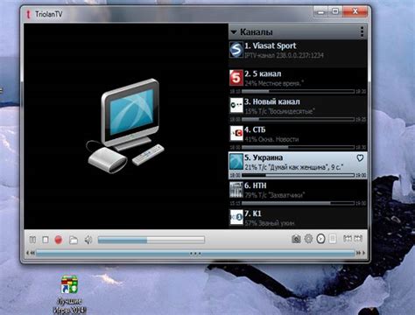
Task: Stop playback with the square stop button
Action: [46, 240]
